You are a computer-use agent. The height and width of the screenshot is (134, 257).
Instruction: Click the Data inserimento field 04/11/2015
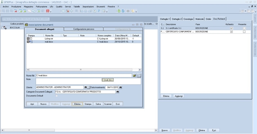(112, 88)
